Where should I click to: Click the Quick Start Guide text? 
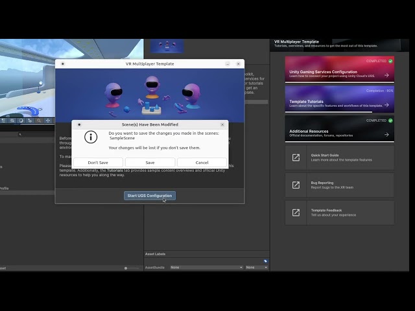[x=325, y=155]
